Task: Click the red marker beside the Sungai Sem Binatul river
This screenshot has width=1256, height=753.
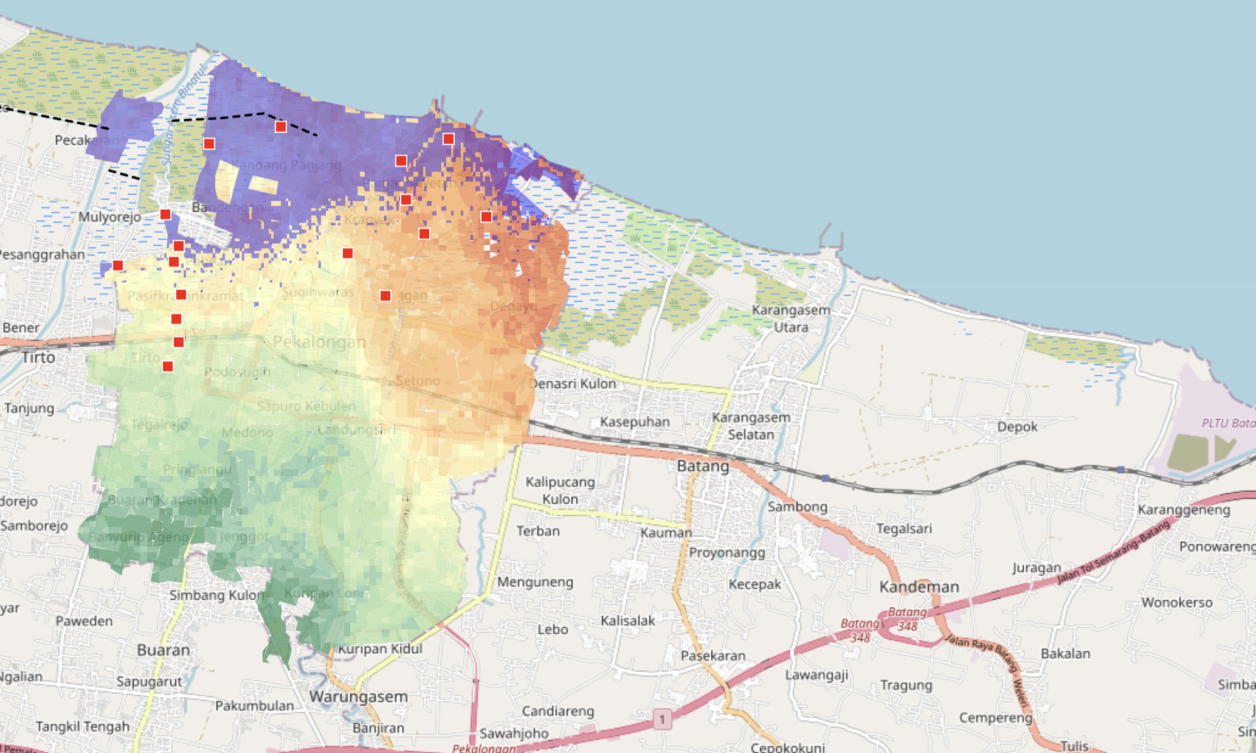Action: (x=209, y=144)
